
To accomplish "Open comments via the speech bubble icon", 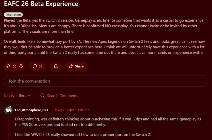I will click(x=35, y=66).
